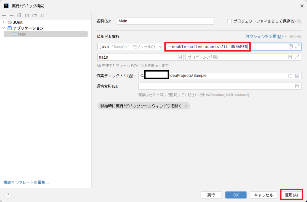Collapse the アプリケーション group

point(4,28)
